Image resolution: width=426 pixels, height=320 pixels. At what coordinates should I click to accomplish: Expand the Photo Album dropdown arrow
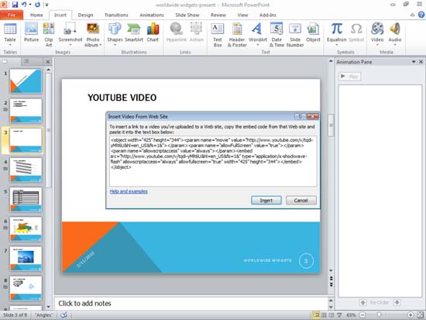(100, 45)
